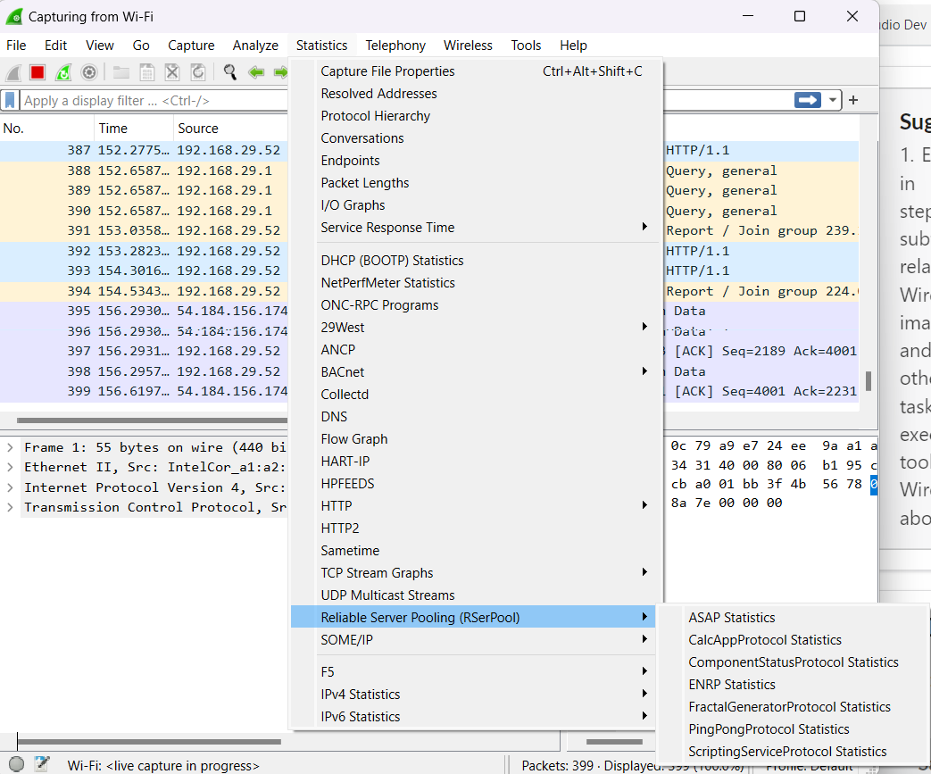Open capture file properties icon in status bar
The image size is (931, 774).
42,764
